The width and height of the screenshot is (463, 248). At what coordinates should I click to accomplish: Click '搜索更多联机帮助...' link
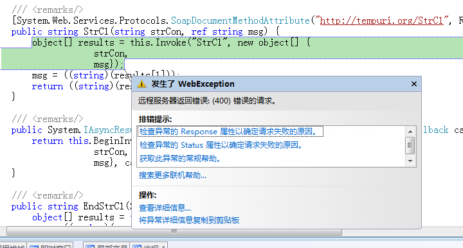pos(172,175)
